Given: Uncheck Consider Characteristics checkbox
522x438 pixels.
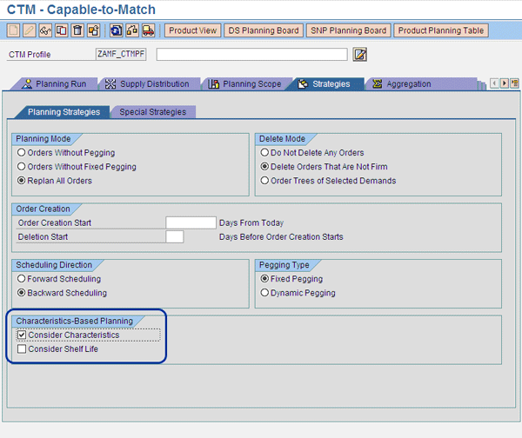Looking at the screenshot, I should point(21,335).
